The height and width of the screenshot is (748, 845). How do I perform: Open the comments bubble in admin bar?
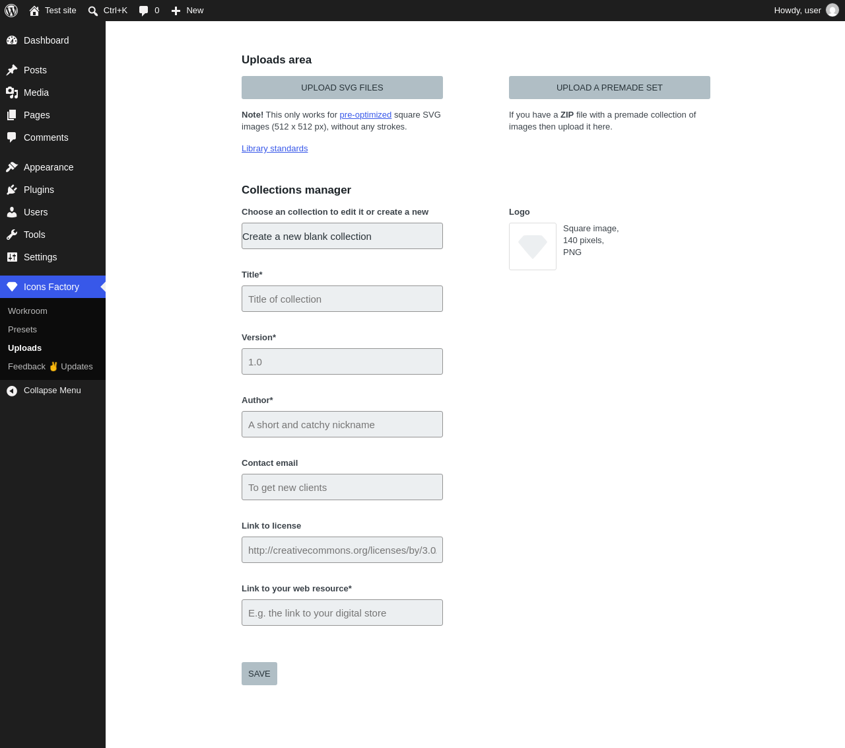[143, 11]
